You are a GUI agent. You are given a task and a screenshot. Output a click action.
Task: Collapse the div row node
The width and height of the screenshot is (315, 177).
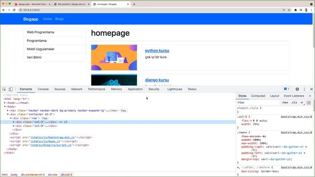11,118
